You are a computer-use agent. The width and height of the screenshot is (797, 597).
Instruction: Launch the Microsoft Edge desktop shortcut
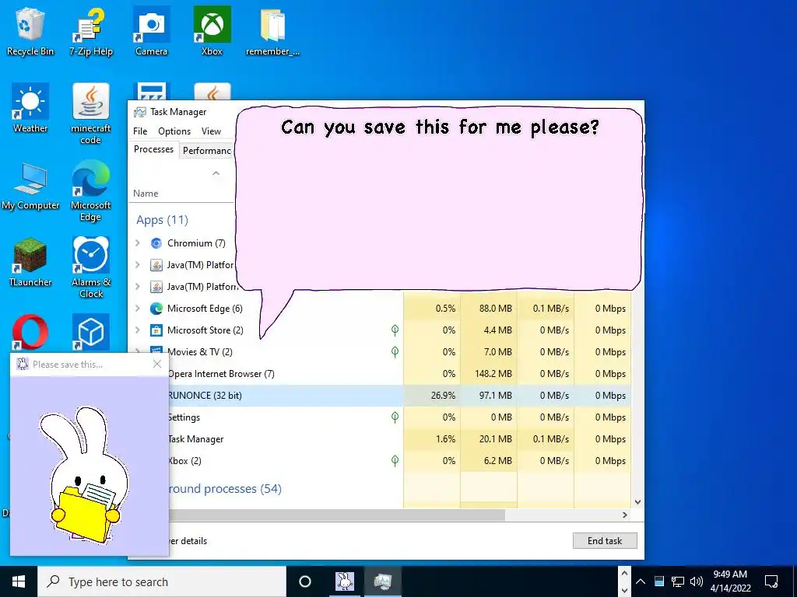click(90, 191)
